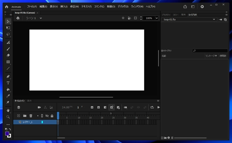The height and width of the screenshot is (143, 232).
Task: Select the Eyedropper tool
Action: point(8,96)
